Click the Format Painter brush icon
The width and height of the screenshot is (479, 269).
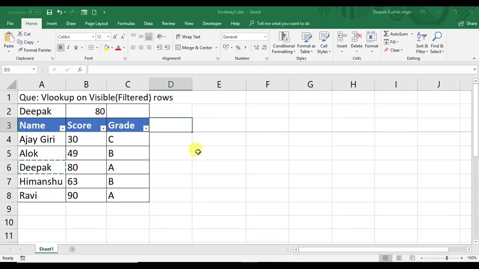click(x=20, y=50)
